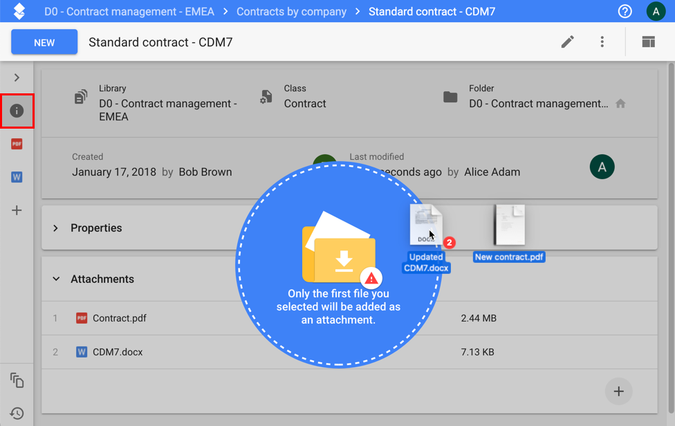Viewport: 675px width, 426px height.
Task: Go to D0 - Contract management - EMEA breadcrumb
Action: tap(129, 12)
